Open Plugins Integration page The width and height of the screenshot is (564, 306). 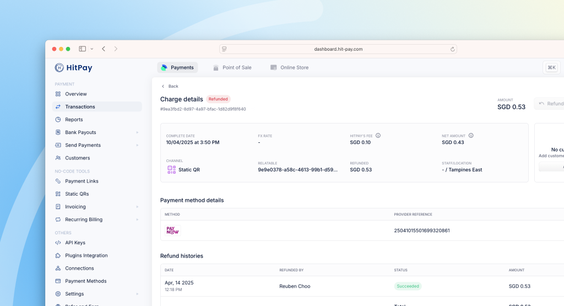97,255
